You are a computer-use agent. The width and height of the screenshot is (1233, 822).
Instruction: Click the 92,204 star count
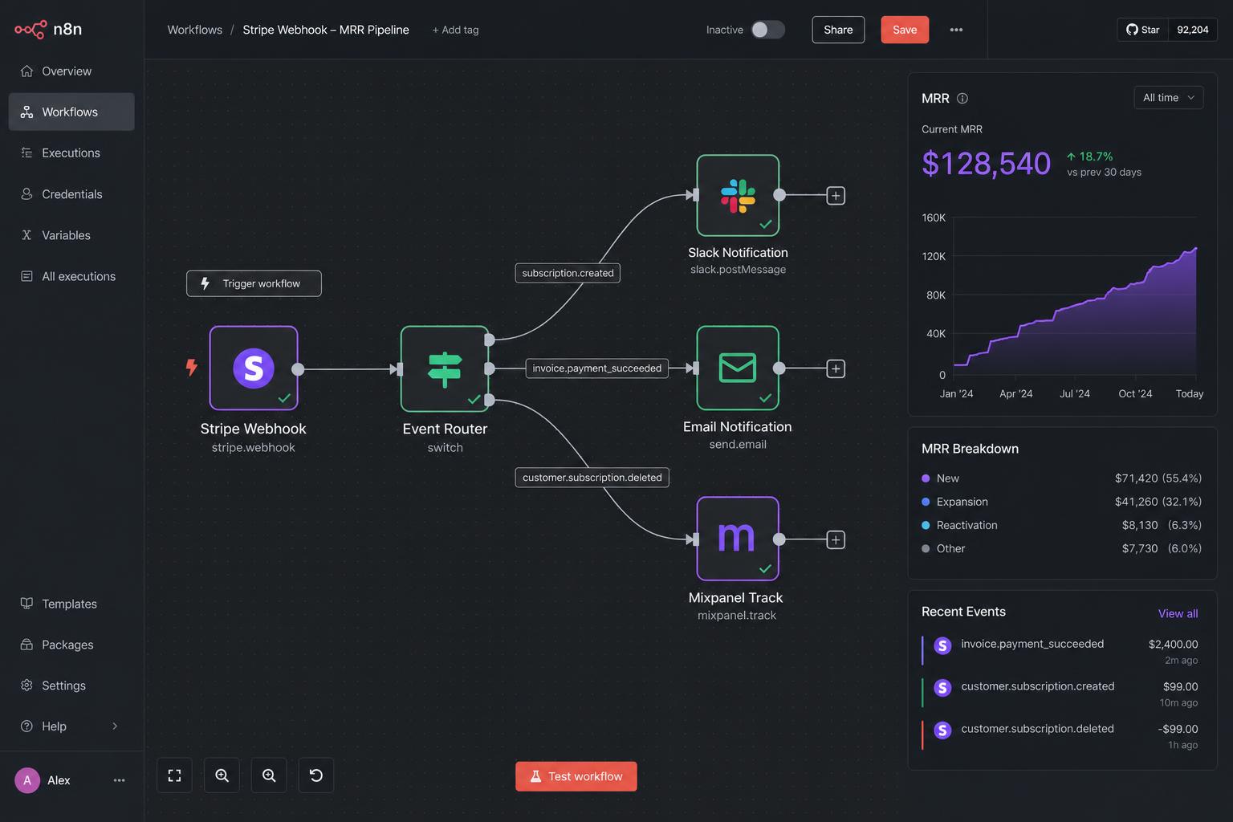1192,30
